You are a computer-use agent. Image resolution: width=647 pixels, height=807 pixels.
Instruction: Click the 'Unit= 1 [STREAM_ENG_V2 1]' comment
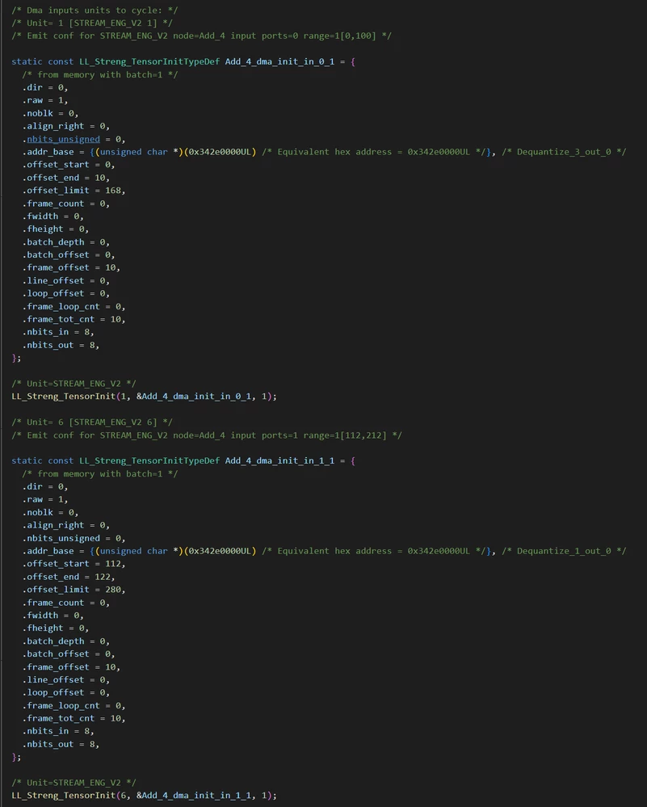92,23
